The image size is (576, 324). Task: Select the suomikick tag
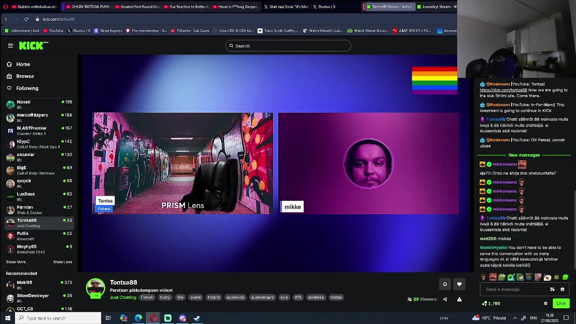point(235,297)
